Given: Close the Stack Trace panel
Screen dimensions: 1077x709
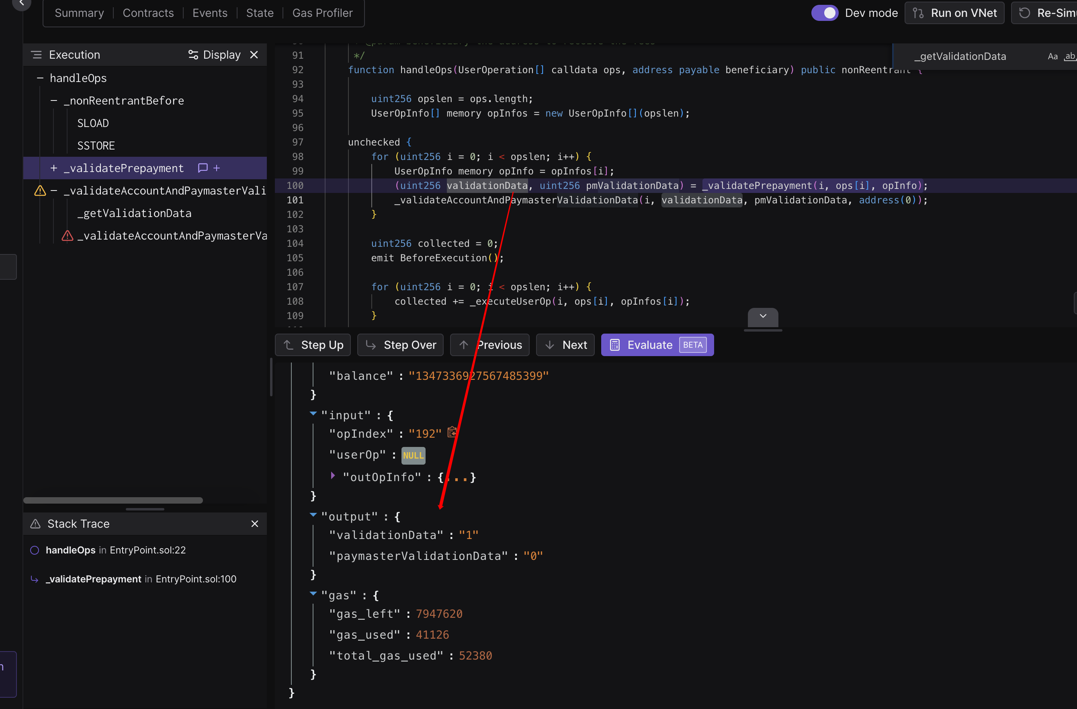Looking at the screenshot, I should pyautogui.click(x=255, y=523).
